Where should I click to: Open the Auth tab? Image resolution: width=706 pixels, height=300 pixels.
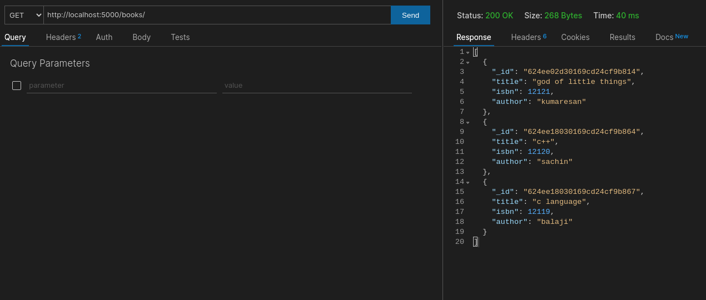(104, 37)
